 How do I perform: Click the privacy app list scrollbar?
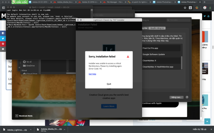point(182,63)
